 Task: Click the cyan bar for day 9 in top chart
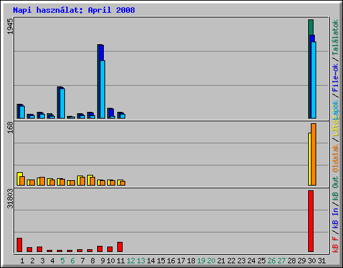pos(102,89)
